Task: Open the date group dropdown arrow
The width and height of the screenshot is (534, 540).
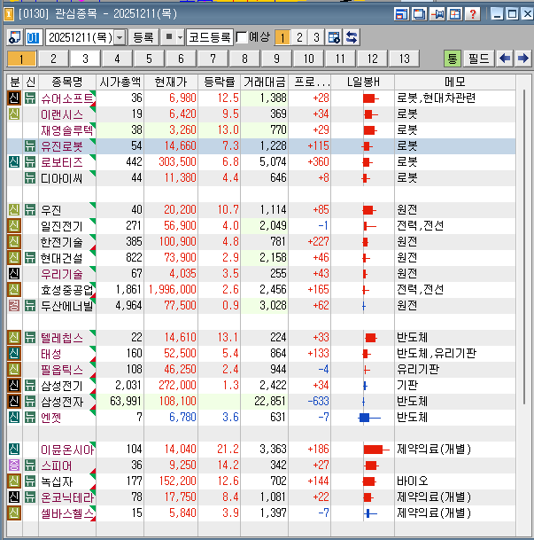Action: [120, 37]
